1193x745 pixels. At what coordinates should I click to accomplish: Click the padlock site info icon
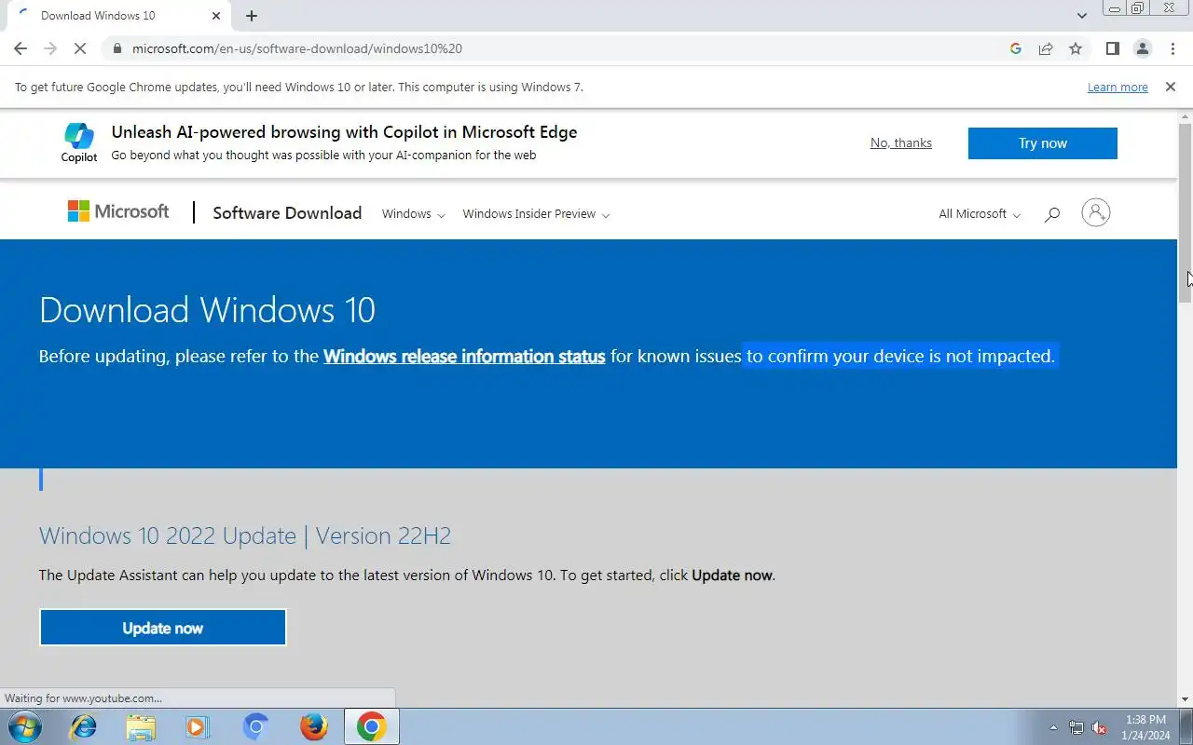117,48
